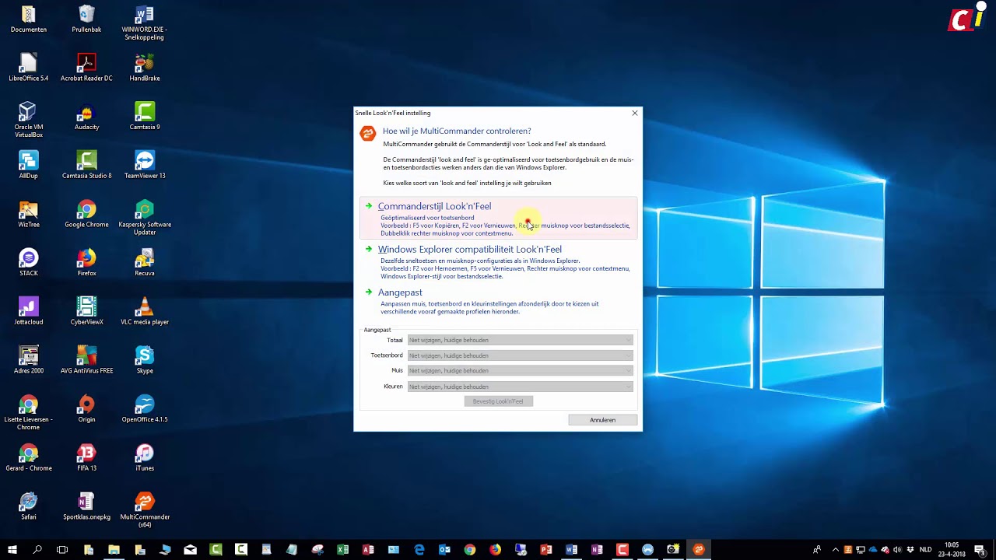Switch to MultiCommander in the taskbar

pyautogui.click(x=698, y=550)
